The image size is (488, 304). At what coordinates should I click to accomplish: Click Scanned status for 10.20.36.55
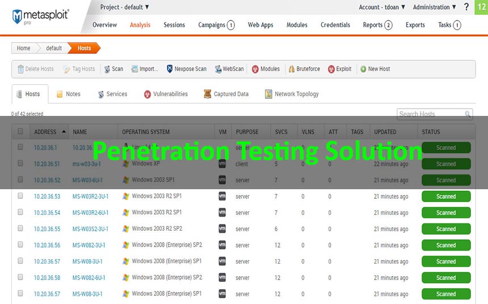(x=446, y=229)
